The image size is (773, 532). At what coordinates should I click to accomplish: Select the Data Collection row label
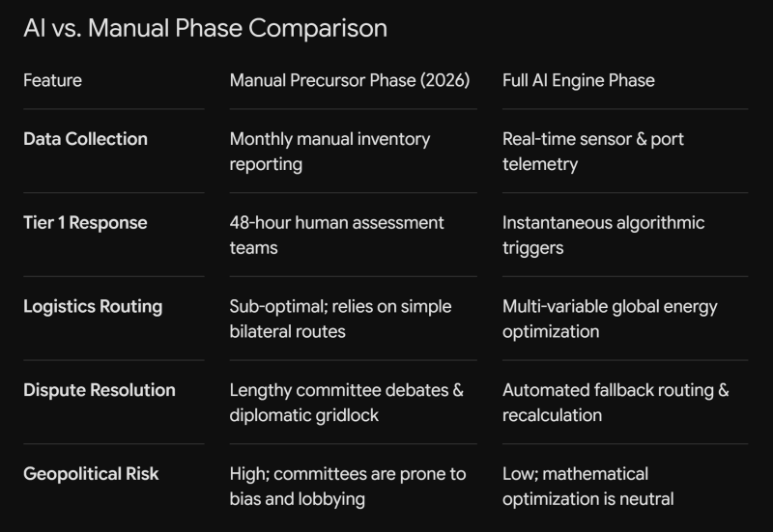tap(85, 139)
